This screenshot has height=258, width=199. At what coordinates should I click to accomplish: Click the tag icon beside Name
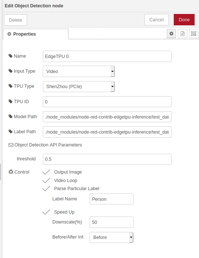tap(11, 56)
